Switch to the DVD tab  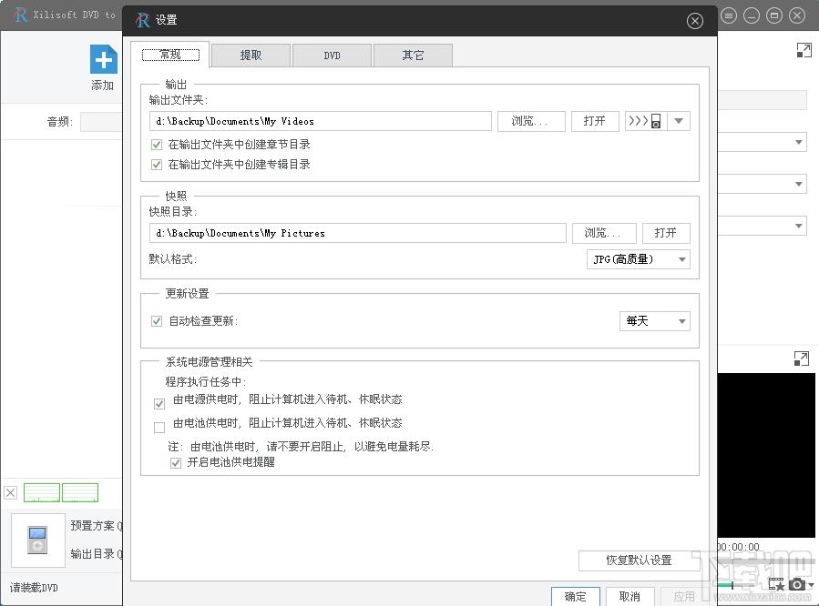tap(332, 56)
